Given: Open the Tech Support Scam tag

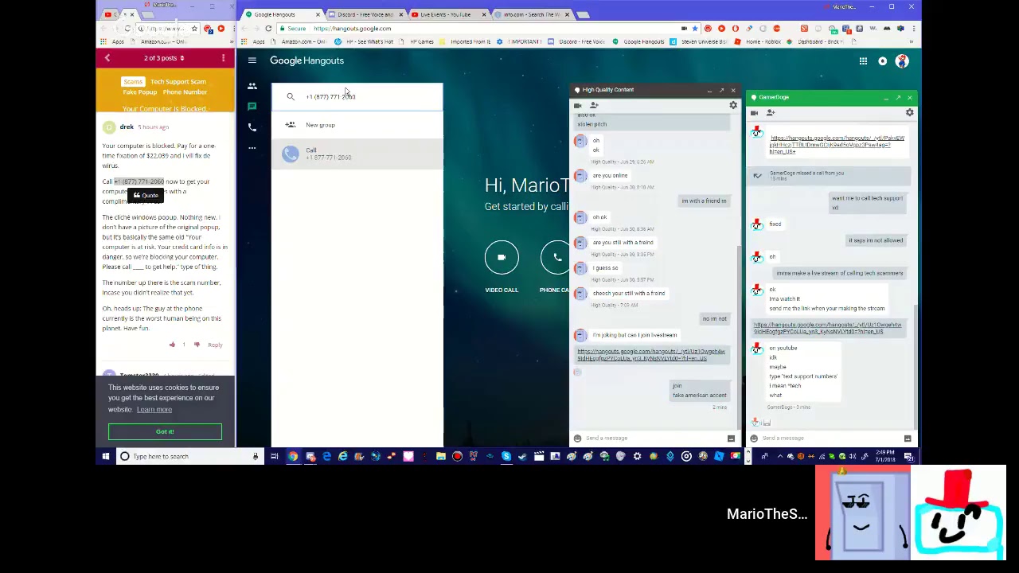Looking at the screenshot, I should (178, 82).
